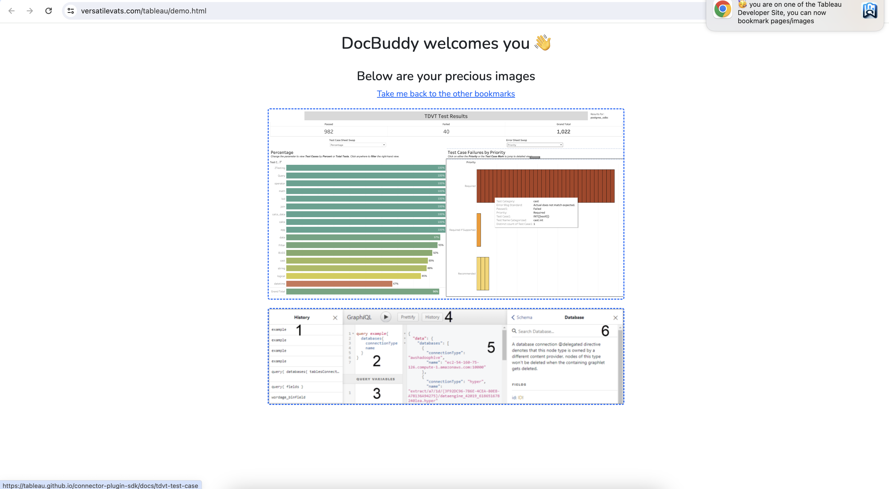
Task: Reload the page with refresh icon
Action: click(x=49, y=11)
